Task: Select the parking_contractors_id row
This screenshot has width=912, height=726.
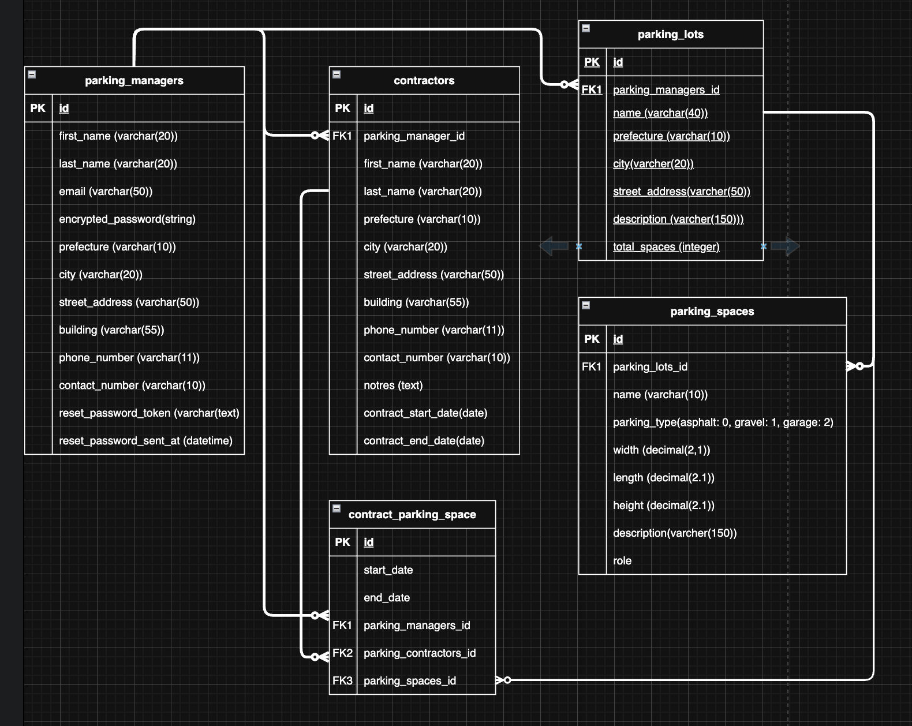Action: click(412, 653)
